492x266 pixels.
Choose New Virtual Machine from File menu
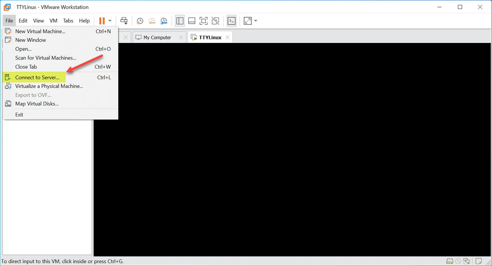[x=60, y=31]
